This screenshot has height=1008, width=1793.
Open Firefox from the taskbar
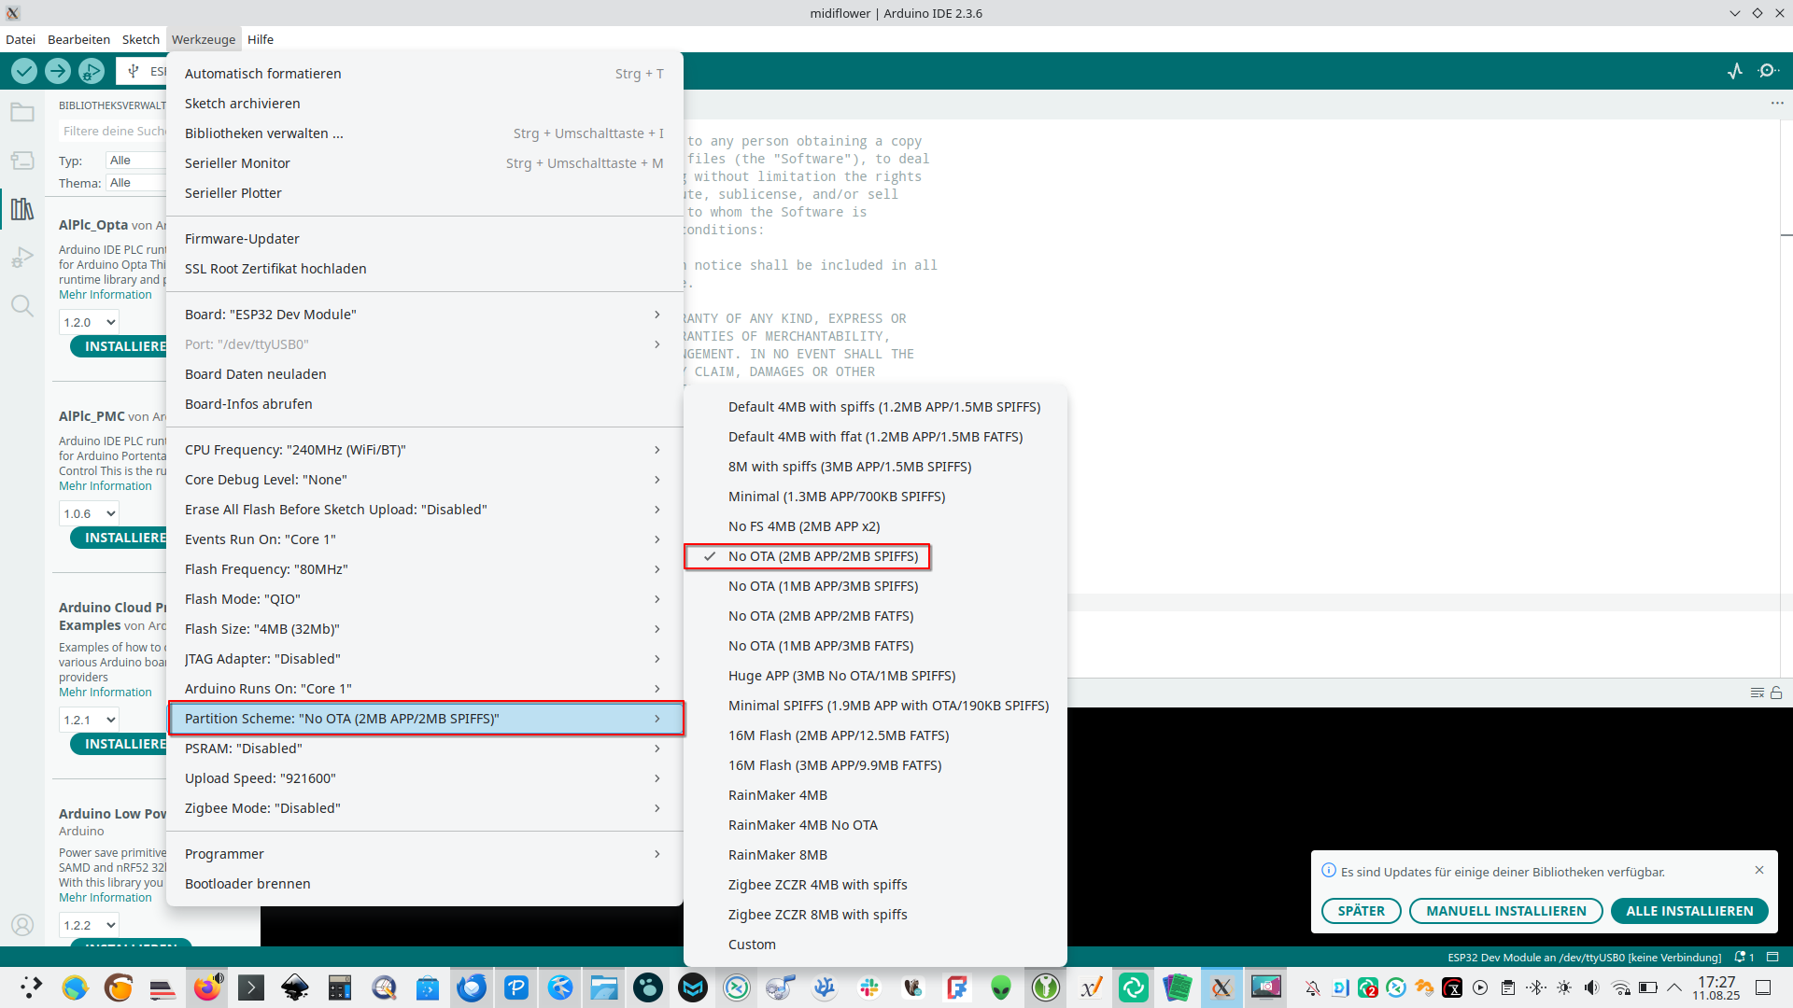click(207, 987)
